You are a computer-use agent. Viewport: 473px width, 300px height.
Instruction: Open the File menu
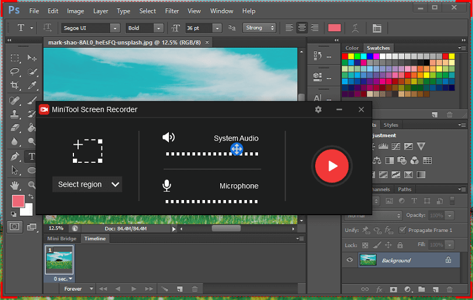coord(34,11)
